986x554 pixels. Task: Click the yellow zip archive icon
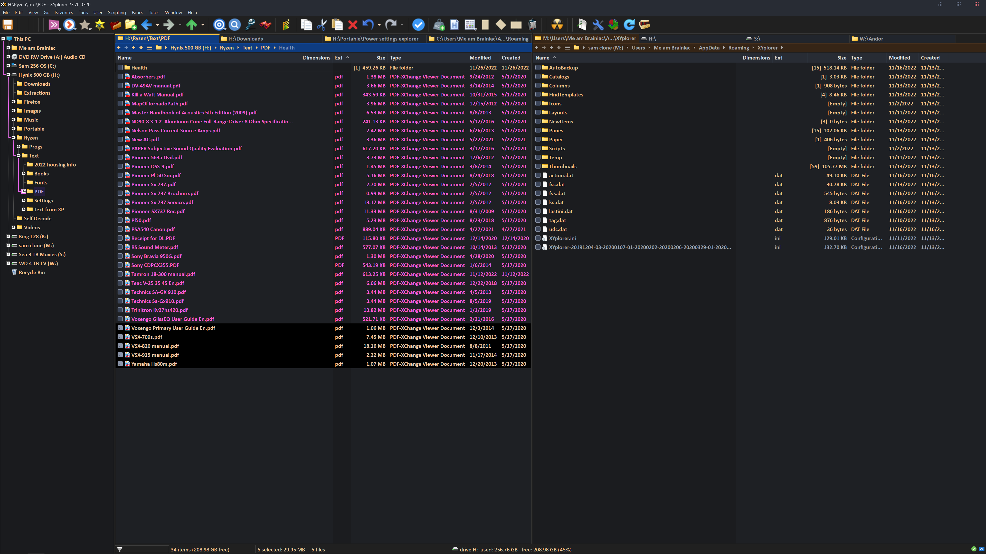pyautogui.click(x=286, y=25)
